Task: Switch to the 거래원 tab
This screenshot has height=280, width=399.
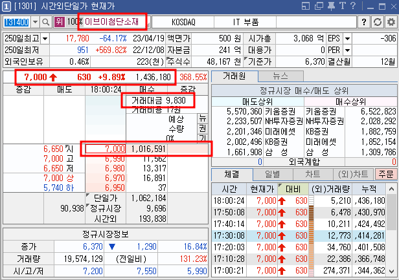Action: click(234, 76)
